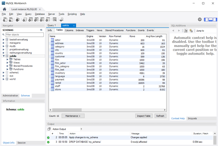Open SQL script file toolbar icon

point(11,20)
